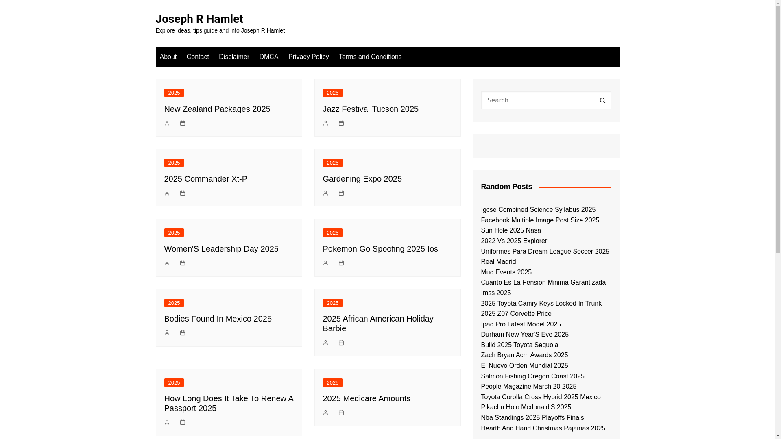Screen dimensions: 781x439
Task: Click the search magnifier button
Action: click(603, 100)
